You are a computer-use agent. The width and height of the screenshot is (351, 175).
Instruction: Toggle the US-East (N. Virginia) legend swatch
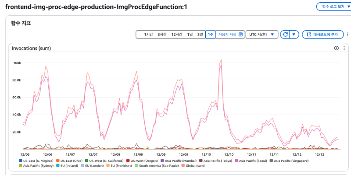[21, 161]
